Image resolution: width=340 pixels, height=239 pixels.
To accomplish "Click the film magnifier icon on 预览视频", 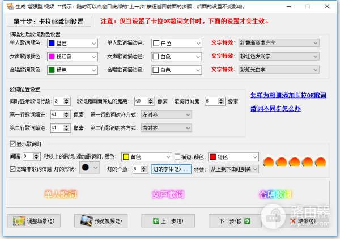I will (x=87, y=220).
